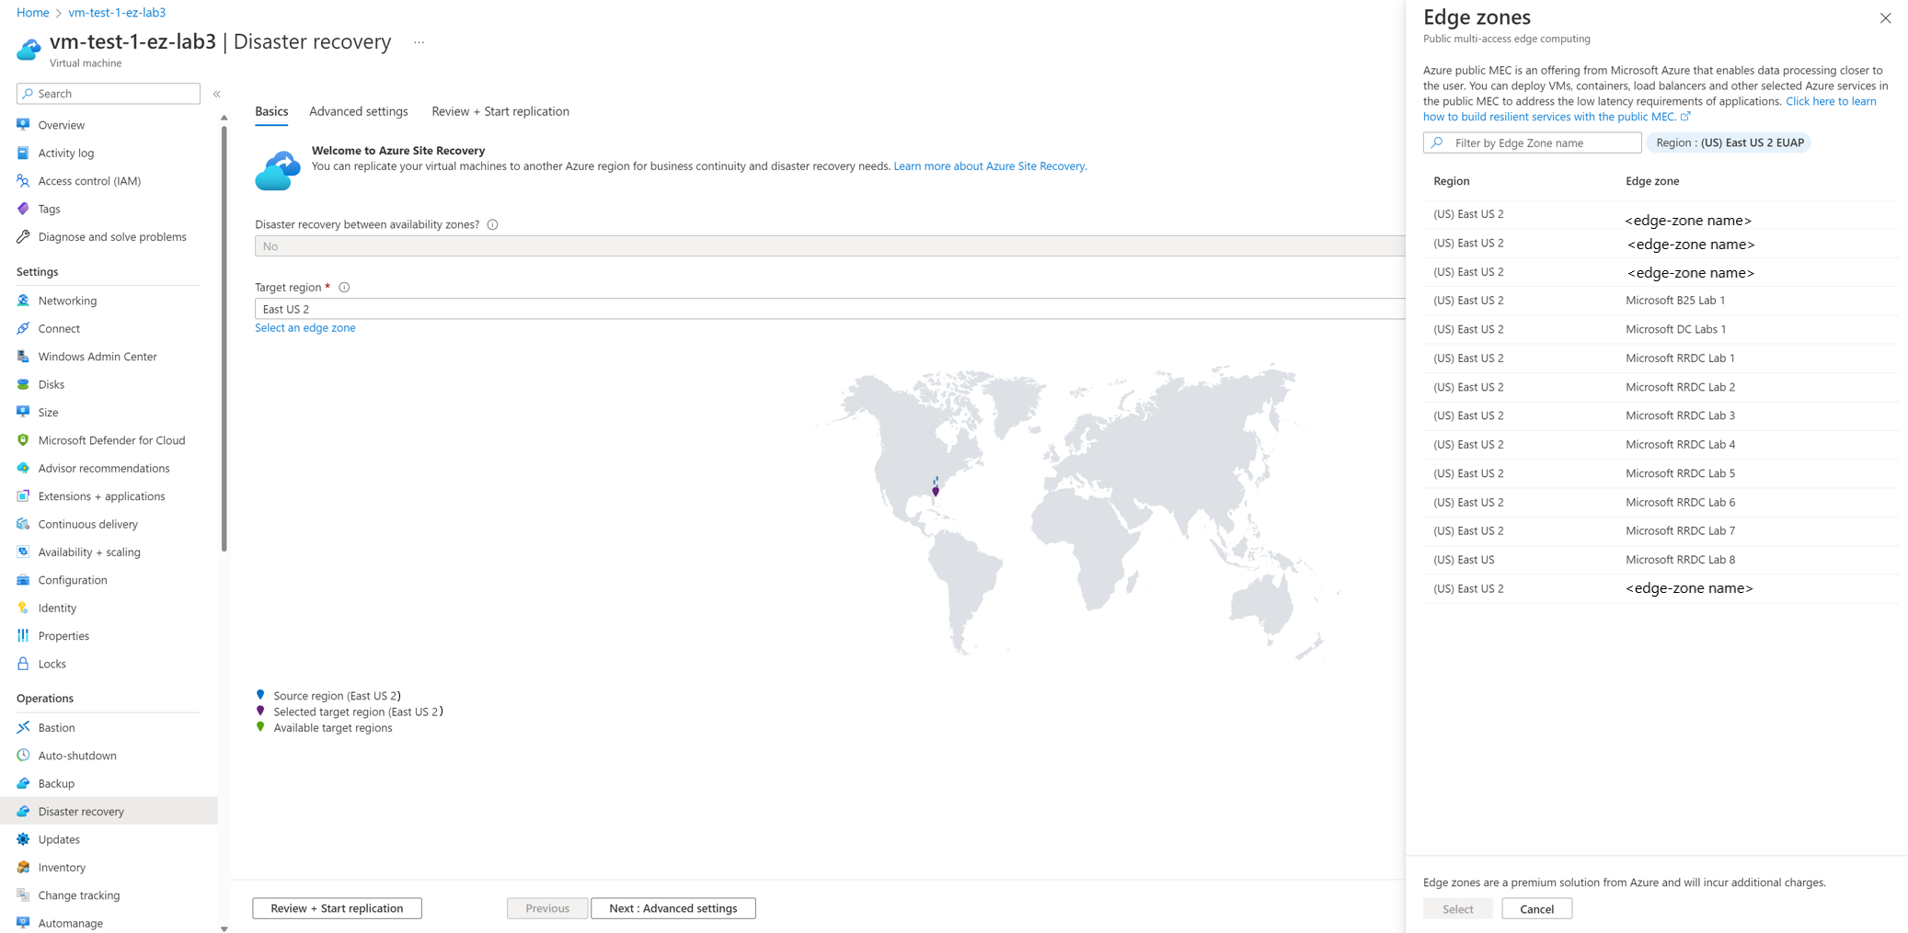The height and width of the screenshot is (933, 1908).
Task: Click Review + Start replication button
Action: [x=337, y=908]
